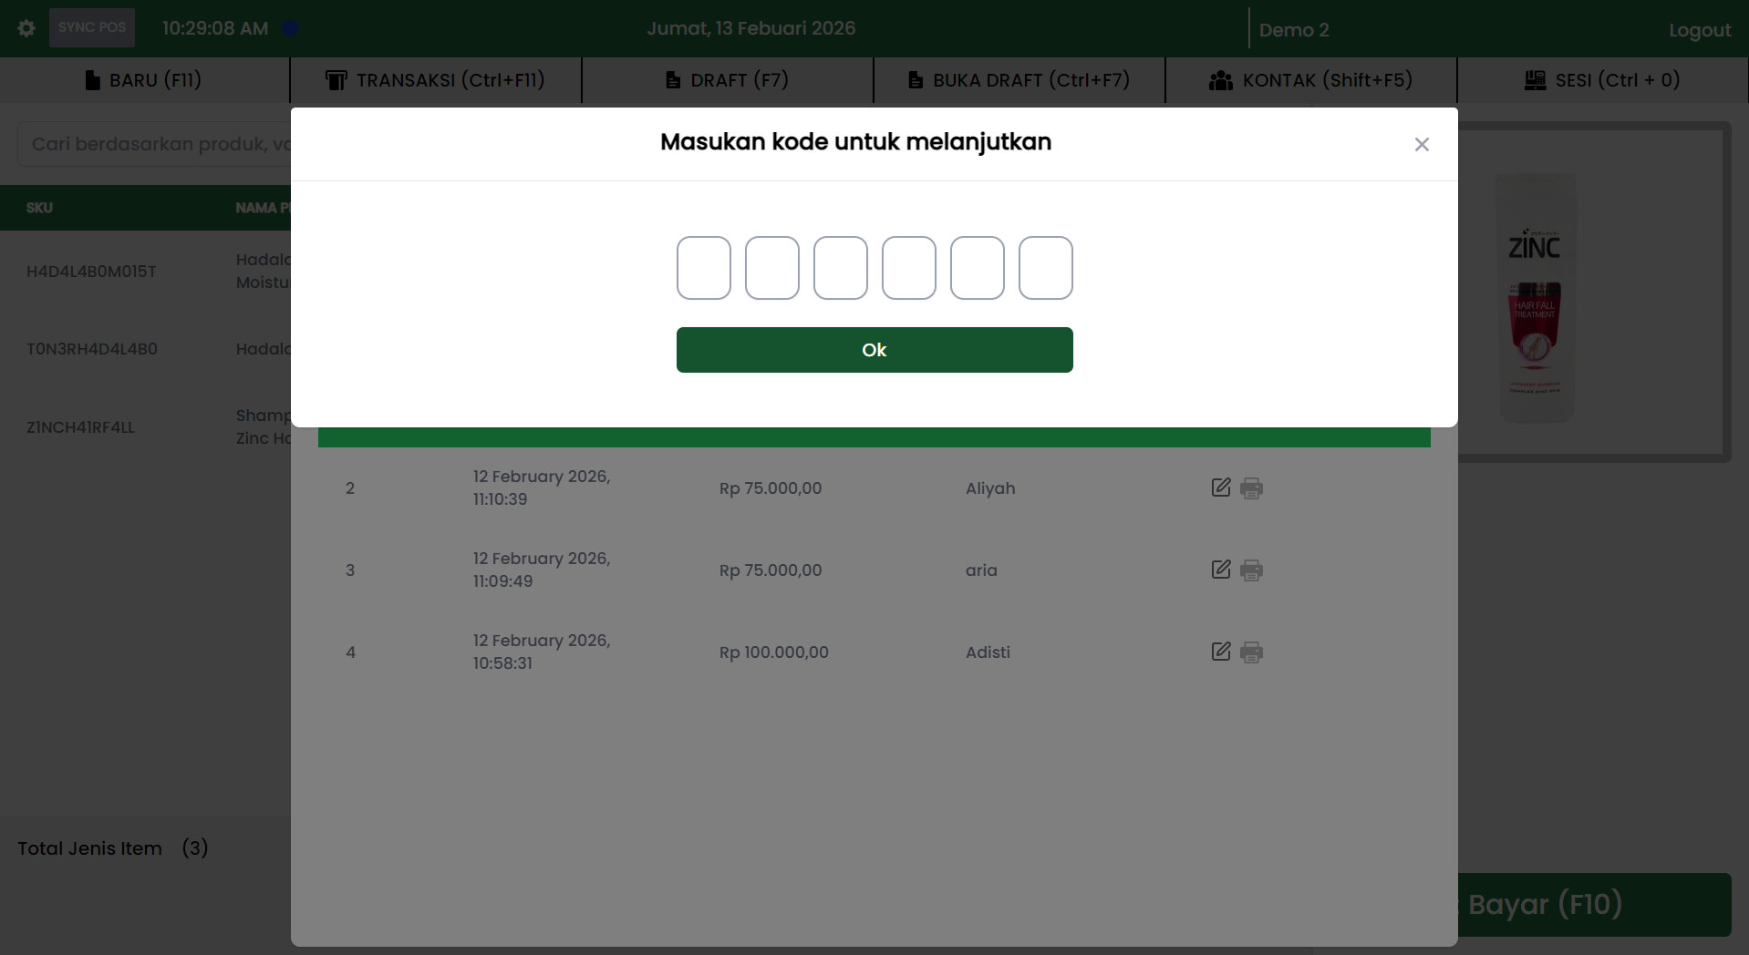Print Aliyah's draft transaction
The height and width of the screenshot is (955, 1749).
[1251, 488]
